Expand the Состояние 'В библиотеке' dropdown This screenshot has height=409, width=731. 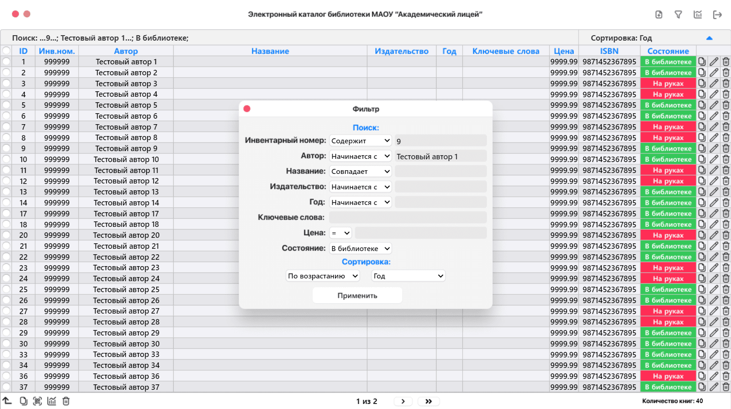tap(360, 248)
